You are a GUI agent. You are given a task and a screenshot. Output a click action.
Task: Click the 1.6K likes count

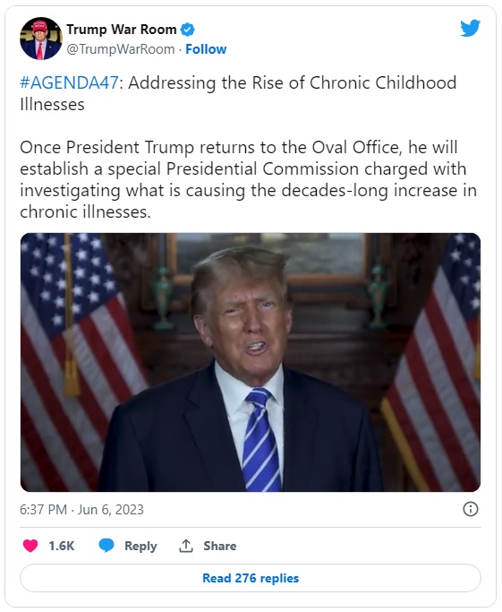[x=62, y=546]
